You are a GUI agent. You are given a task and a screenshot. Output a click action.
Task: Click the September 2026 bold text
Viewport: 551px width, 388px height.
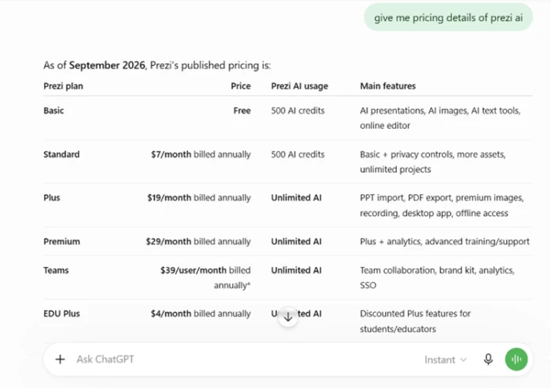107,65
